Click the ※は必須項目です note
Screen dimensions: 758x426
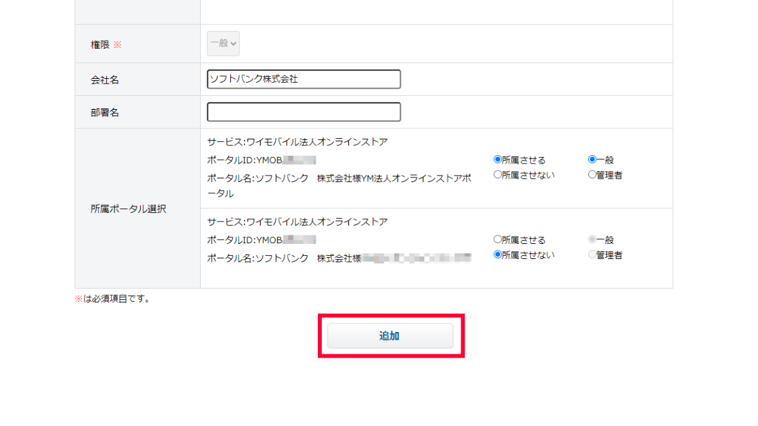[113, 298]
